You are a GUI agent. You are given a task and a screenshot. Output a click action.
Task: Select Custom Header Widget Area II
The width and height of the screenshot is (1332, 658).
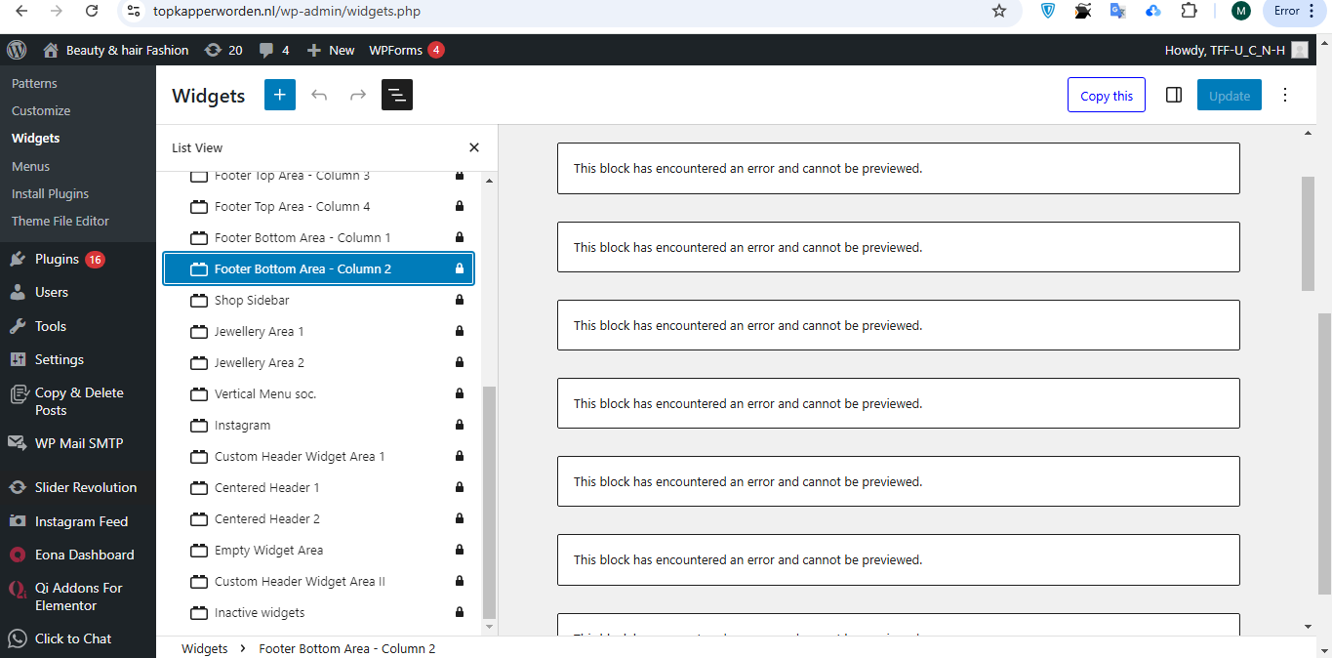pyautogui.click(x=319, y=581)
